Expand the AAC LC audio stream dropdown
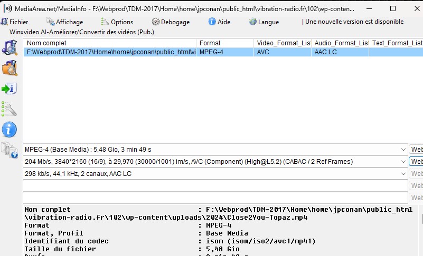 (402, 174)
